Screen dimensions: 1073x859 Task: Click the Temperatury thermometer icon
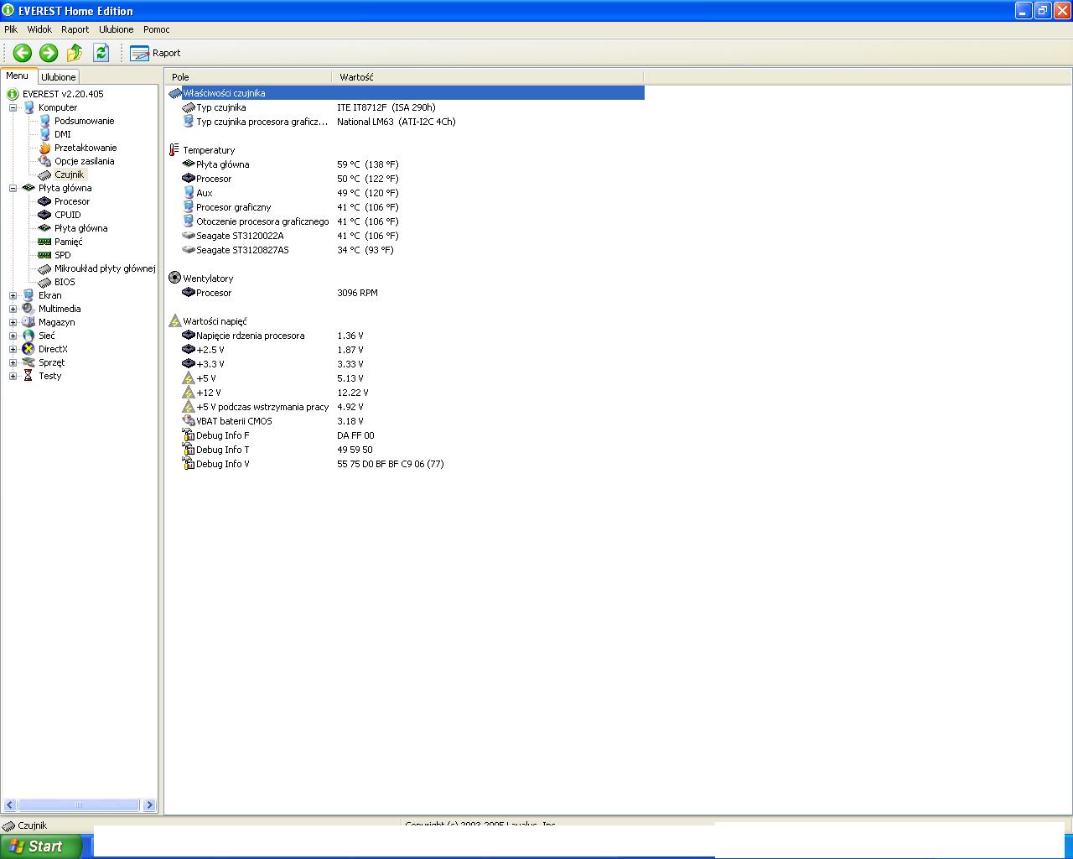click(174, 150)
